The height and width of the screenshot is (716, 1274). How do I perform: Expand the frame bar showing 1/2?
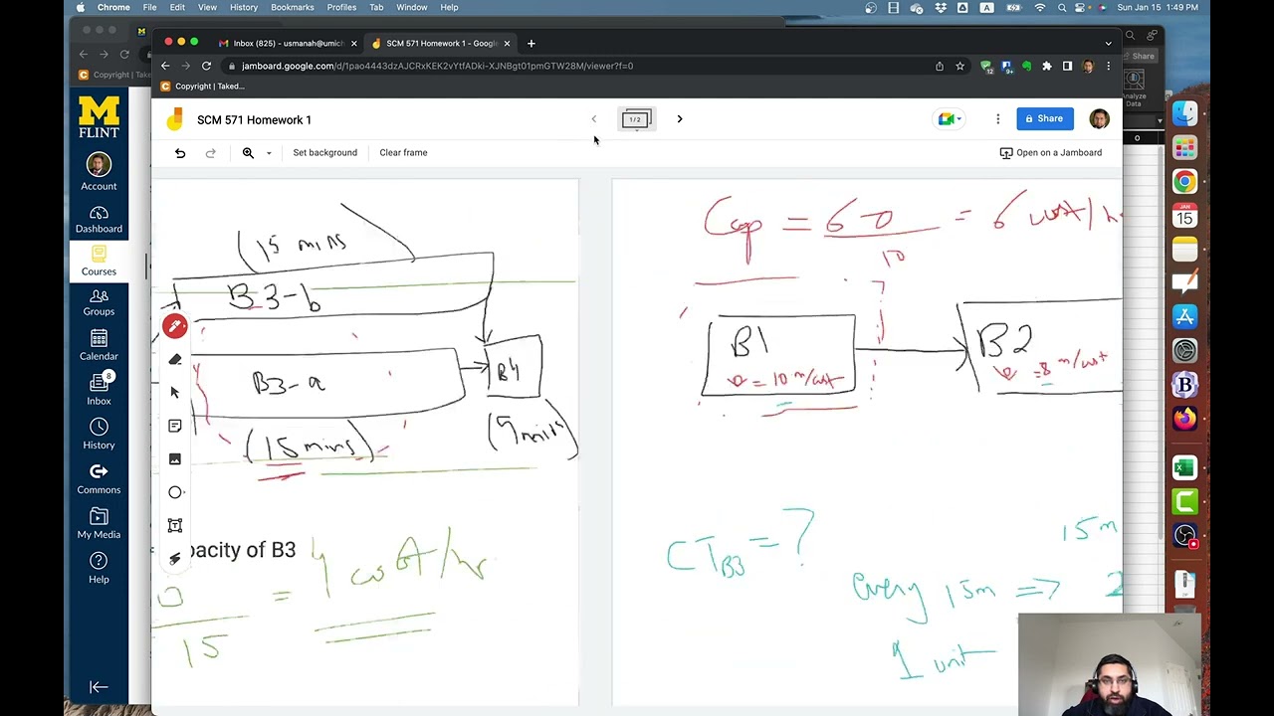[x=636, y=119]
